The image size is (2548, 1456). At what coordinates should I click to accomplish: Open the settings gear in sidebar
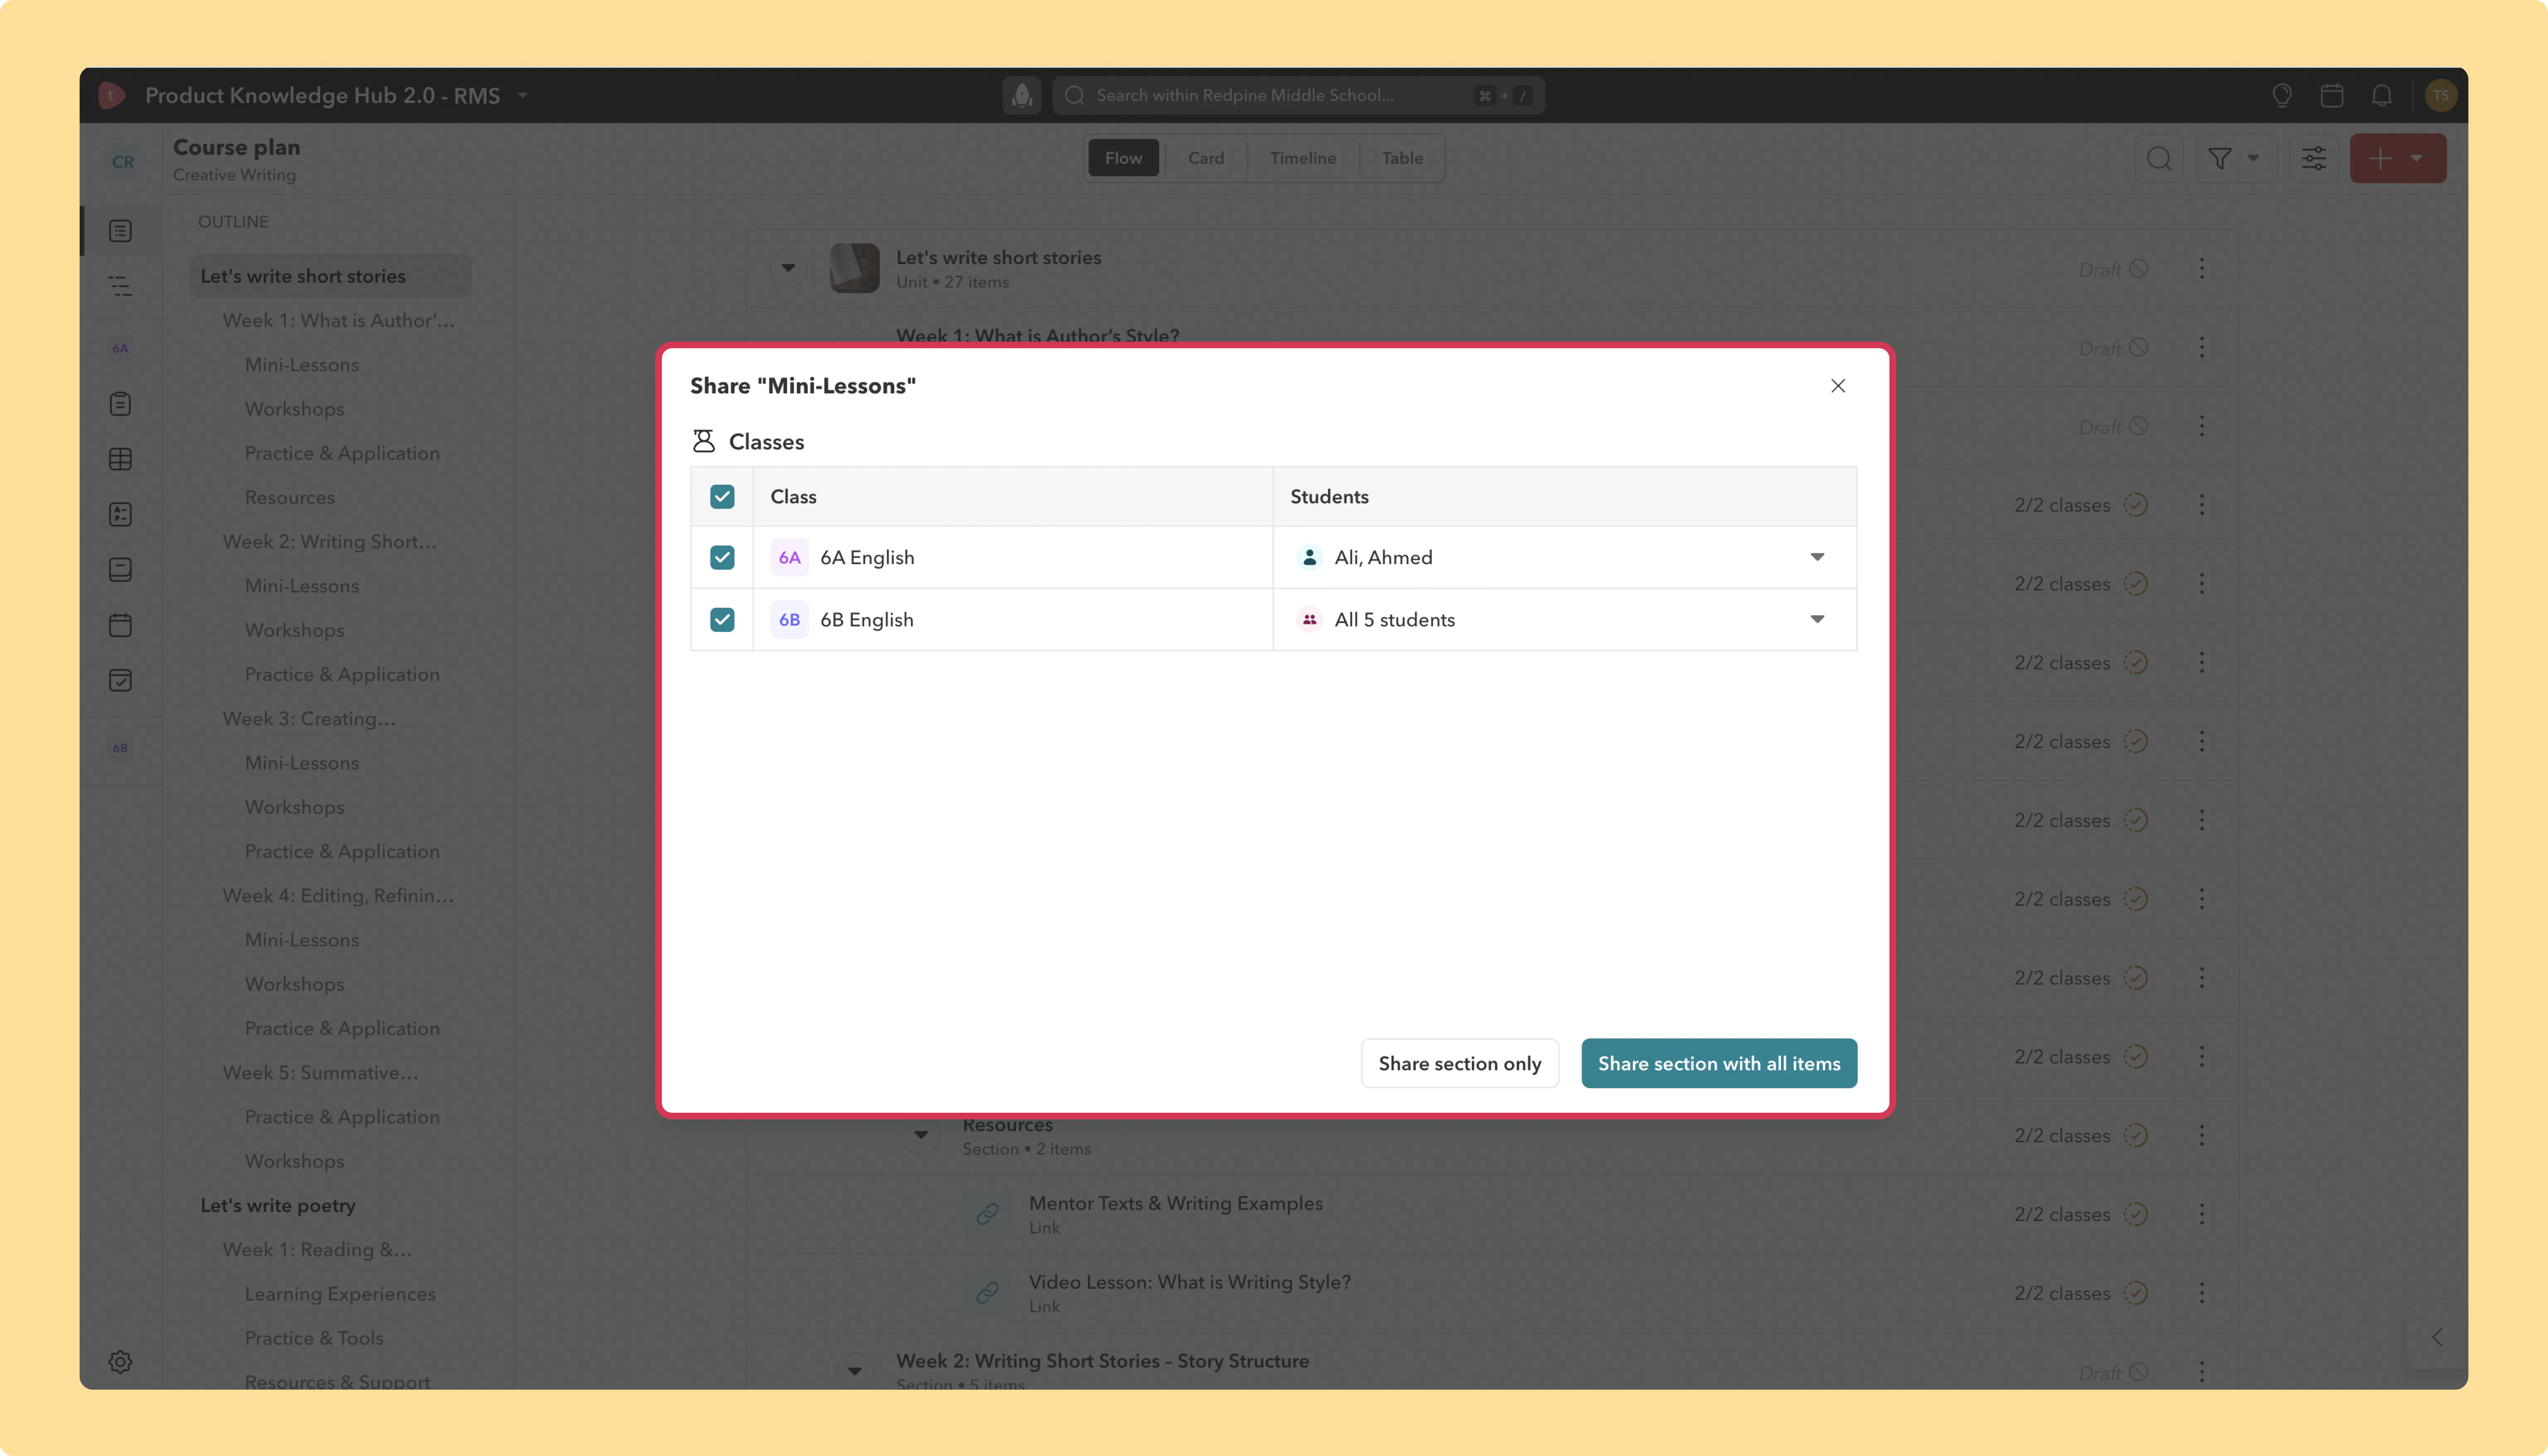pyautogui.click(x=120, y=1361)
